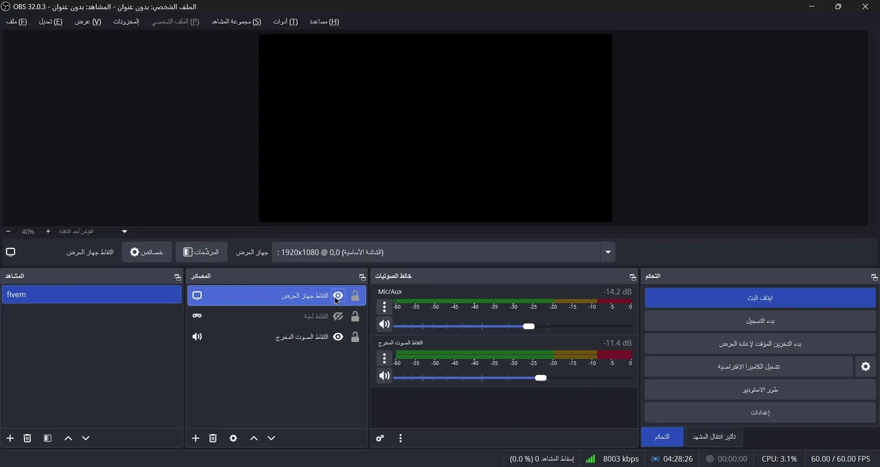Adjust the التقاط الصوت المخرج volume slider
880x467 pixels.
click(512, 377)
